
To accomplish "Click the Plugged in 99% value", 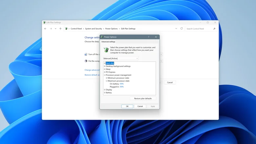I will (x=122, y=87).
